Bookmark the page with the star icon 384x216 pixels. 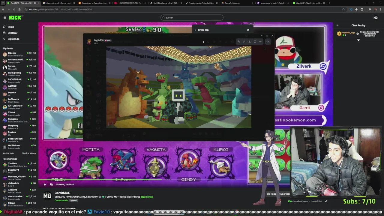click(x=343, y=9)
